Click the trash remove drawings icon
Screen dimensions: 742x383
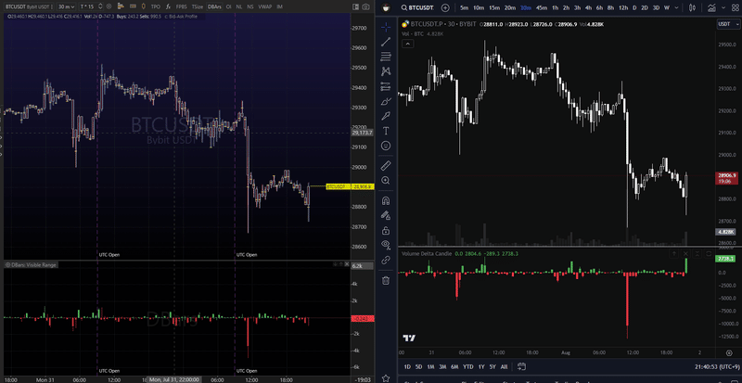(x=386, y=281)
